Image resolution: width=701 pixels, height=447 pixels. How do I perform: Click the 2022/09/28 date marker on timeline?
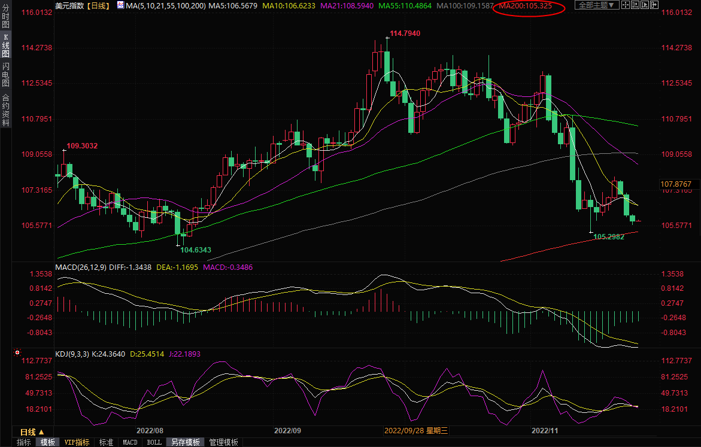415,430
